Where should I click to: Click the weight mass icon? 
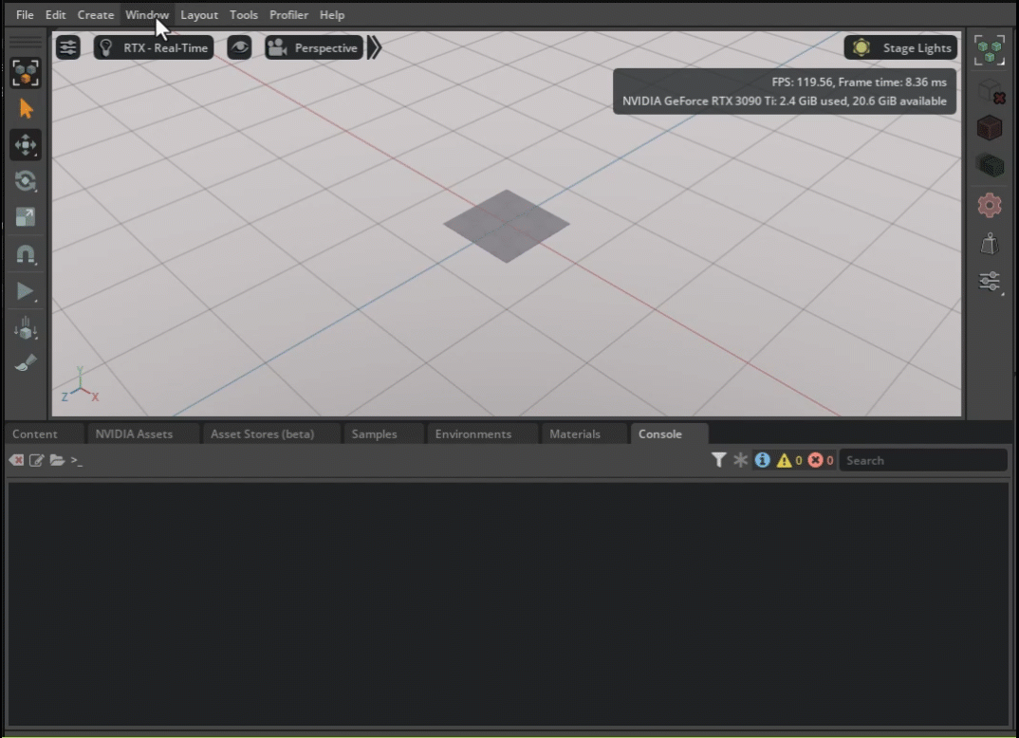click(x=989, y=244)
